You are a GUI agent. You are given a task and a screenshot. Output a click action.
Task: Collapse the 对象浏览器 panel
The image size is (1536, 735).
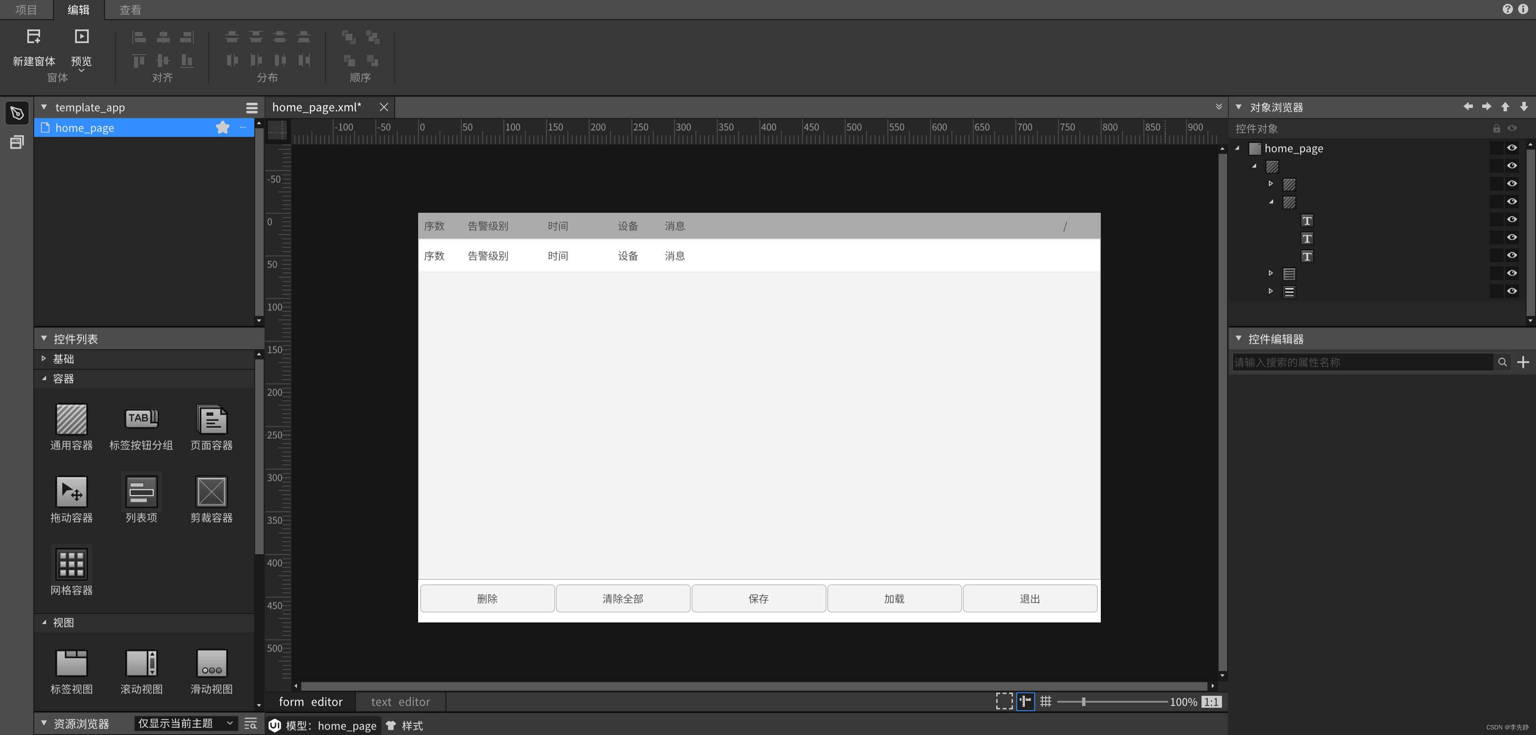point(1239,107)
